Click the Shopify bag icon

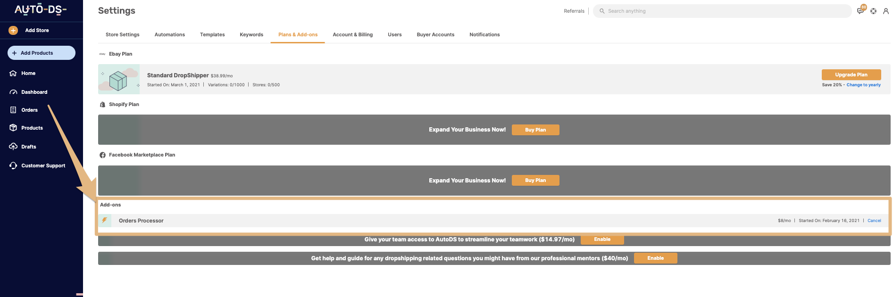click(x=102, y=105)
